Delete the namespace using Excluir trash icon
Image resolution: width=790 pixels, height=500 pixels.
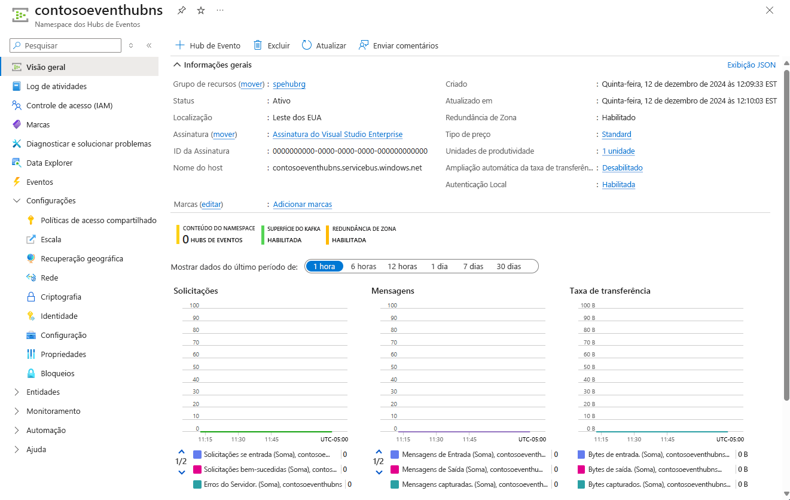[x=271, y=45]
